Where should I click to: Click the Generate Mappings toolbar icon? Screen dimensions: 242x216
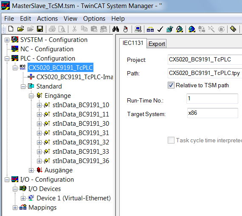coord(150,29)
